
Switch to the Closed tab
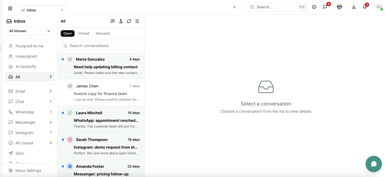tap(84, 33)
